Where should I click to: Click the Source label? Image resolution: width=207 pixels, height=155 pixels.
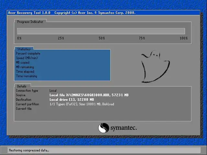click(21, 95)
